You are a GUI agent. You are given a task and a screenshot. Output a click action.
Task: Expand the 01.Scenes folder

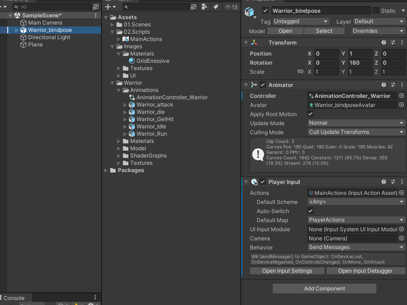tap(112, 25)
